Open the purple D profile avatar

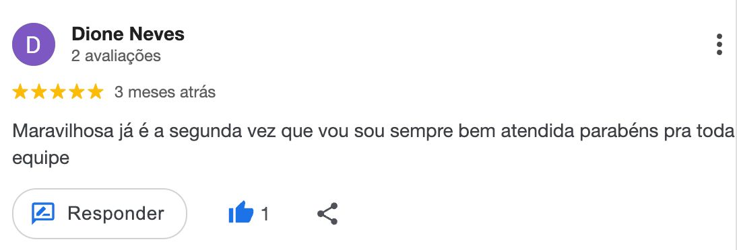coord(34,44)
